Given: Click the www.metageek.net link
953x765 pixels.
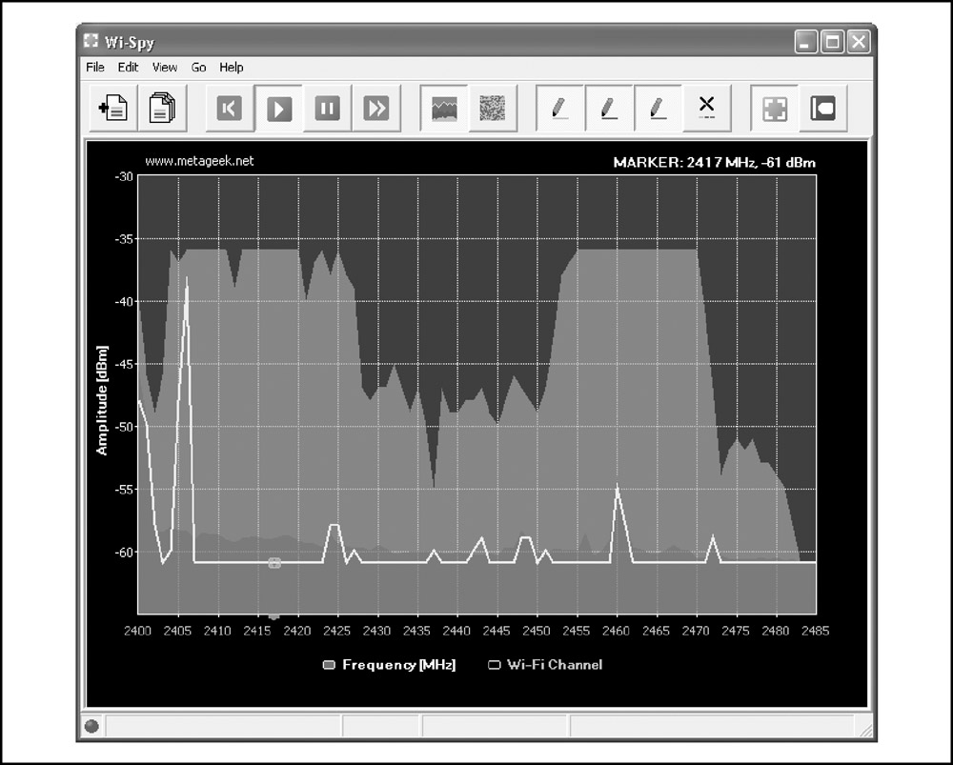Looking at the screenshot, I should 199,161.
